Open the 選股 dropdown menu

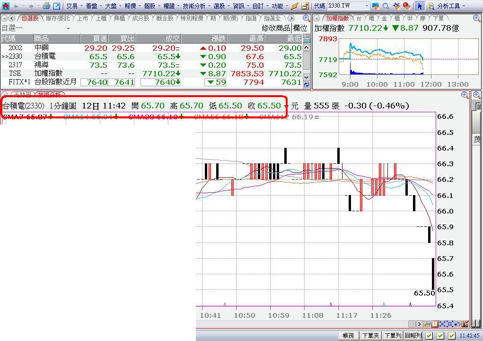click(x=221, y=6)
